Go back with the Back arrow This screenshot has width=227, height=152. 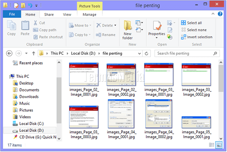coord(9,53)
